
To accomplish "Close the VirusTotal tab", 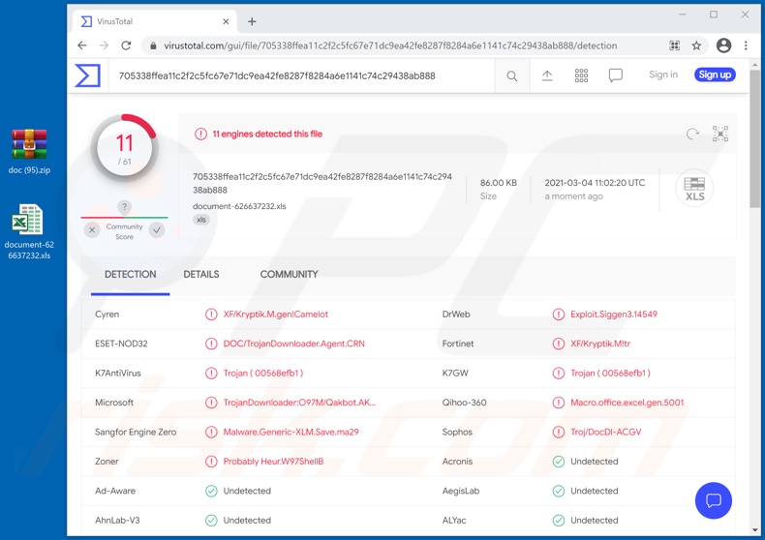I will click(226, 21).
